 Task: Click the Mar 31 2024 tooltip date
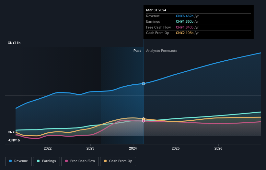tap(156, 10)
